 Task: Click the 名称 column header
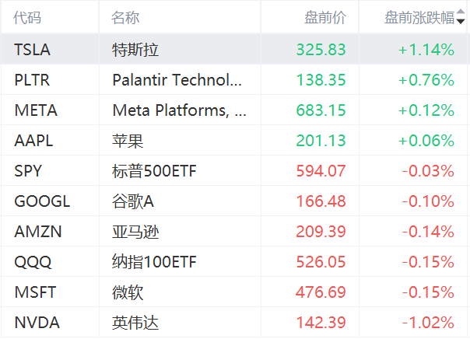click(x=126, y=18)
